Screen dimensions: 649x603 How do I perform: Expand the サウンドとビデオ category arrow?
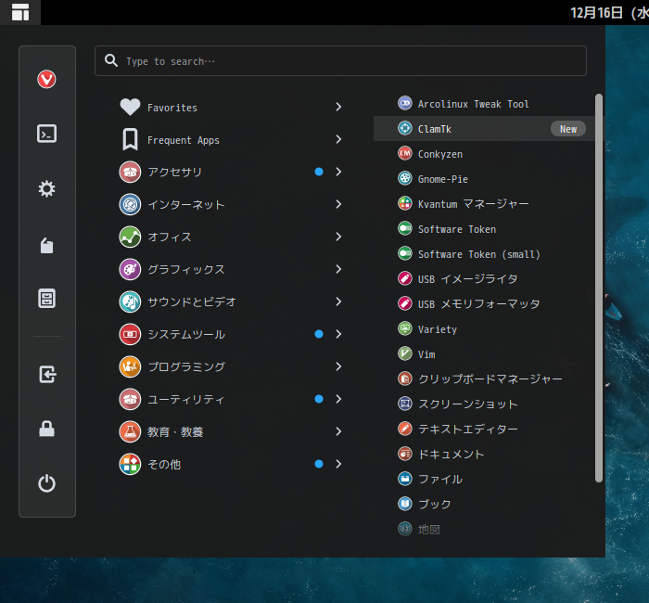[x=338, y=301]
